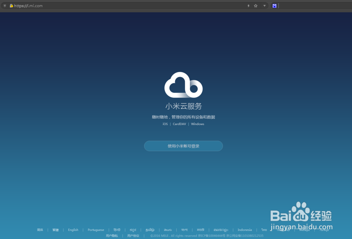
Task: Open the address bar dropdown arrow
Action: tap(264, 6)
